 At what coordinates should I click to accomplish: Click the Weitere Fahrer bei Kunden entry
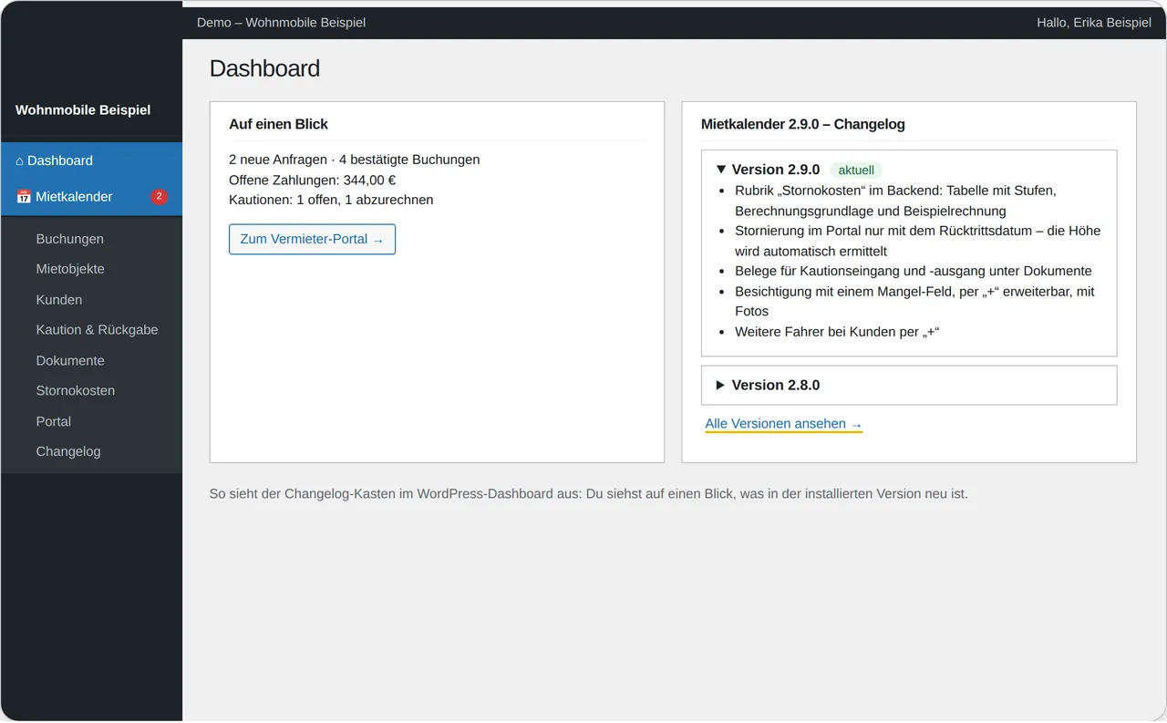(x=837, y=332)
